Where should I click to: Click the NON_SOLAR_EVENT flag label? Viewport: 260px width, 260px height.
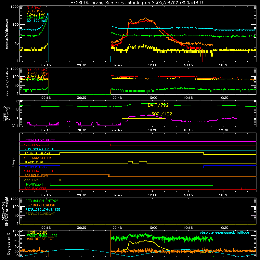tap(39, 149)
